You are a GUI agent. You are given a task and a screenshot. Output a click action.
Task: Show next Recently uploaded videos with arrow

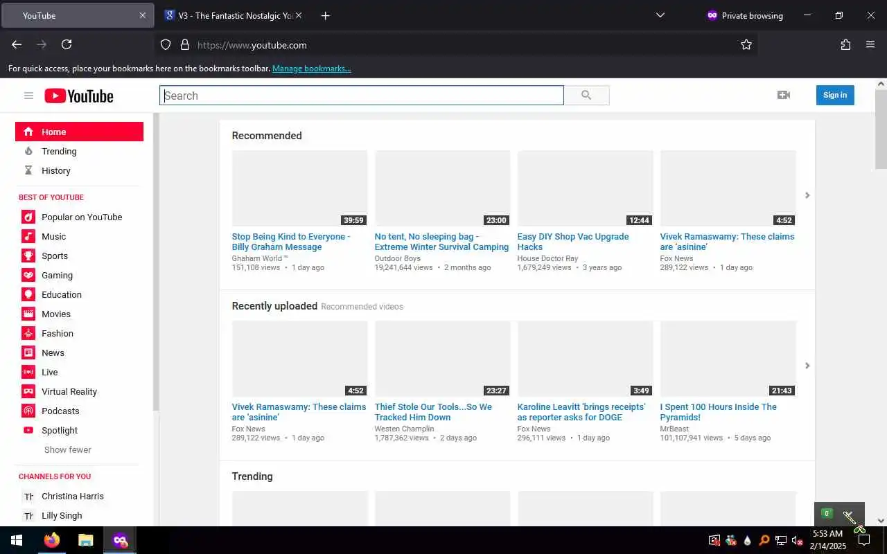[x=807, y=366]
